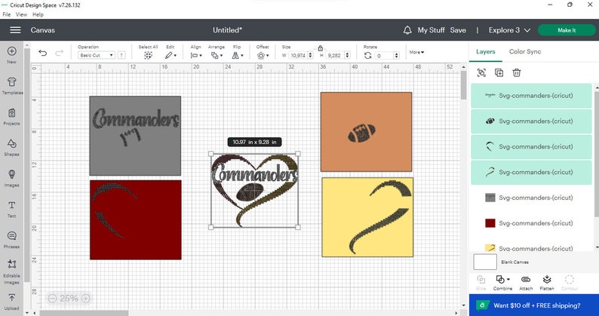Zoom in the canvas with plus

[86, 299]
